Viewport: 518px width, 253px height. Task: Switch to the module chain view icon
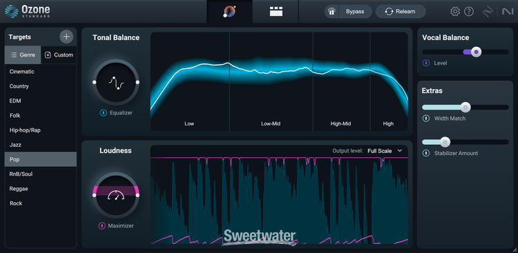pyautogui.click(x=276, y=12)
